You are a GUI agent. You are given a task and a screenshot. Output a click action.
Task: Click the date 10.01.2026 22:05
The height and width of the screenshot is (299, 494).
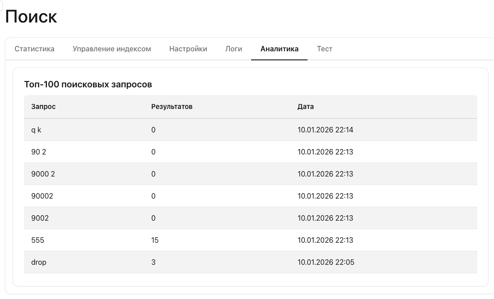tap(326, 262)
